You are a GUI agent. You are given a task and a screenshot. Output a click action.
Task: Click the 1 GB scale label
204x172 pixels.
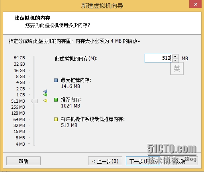pos(20,95)
